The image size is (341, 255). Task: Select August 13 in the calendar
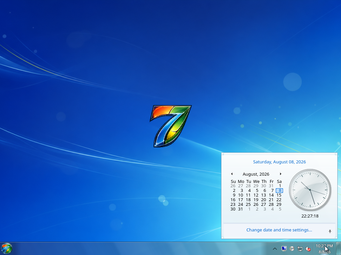coord(264,195)
